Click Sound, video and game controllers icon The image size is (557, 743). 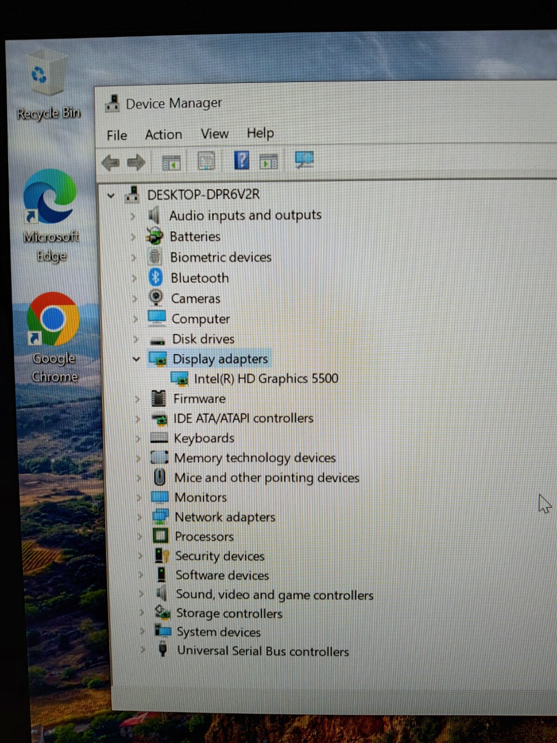[x=162, y=593]
